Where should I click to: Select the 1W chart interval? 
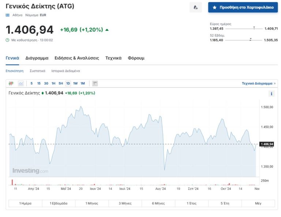75,83
